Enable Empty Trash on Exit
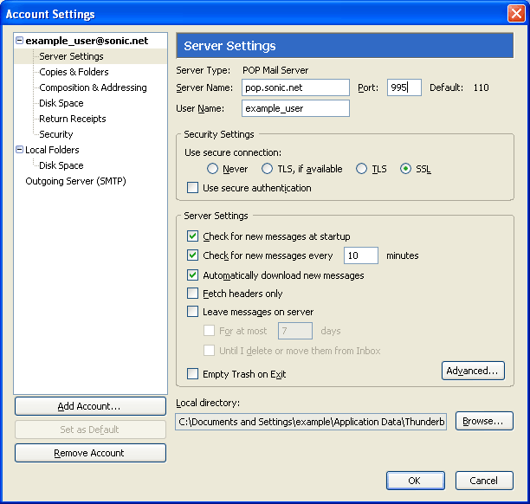The height and width of the screenshot is (504, 530). tap(192, 374)
